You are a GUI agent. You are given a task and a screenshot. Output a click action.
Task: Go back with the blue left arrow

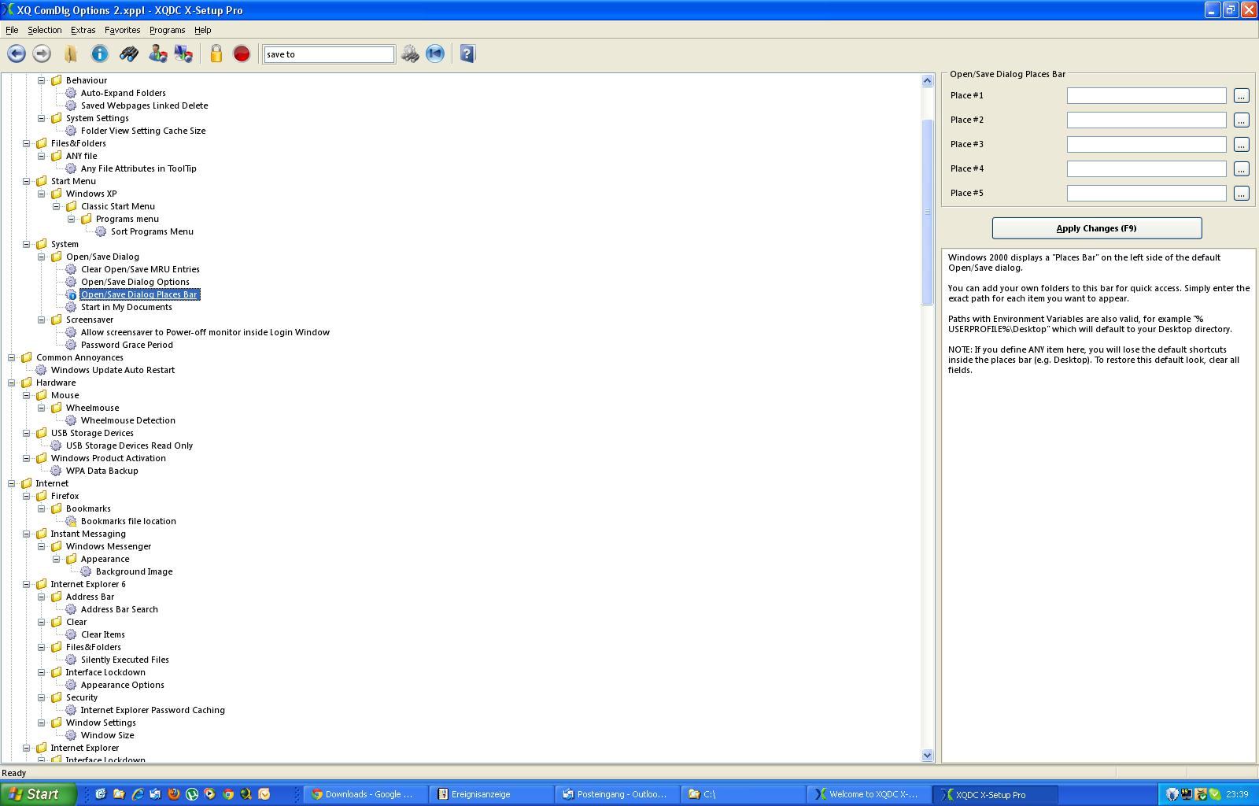point(16,54)
